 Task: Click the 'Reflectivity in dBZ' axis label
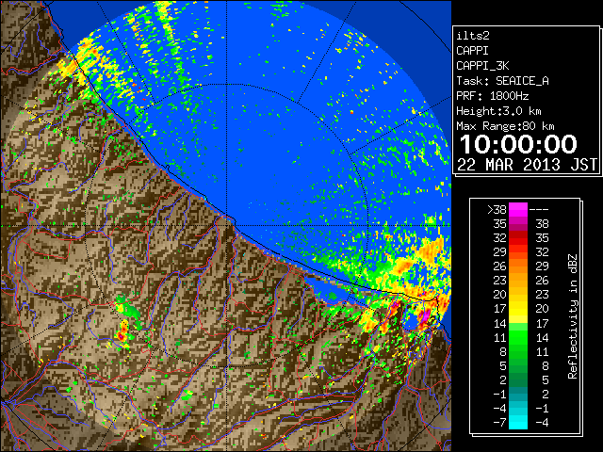[x=573, y=316]
